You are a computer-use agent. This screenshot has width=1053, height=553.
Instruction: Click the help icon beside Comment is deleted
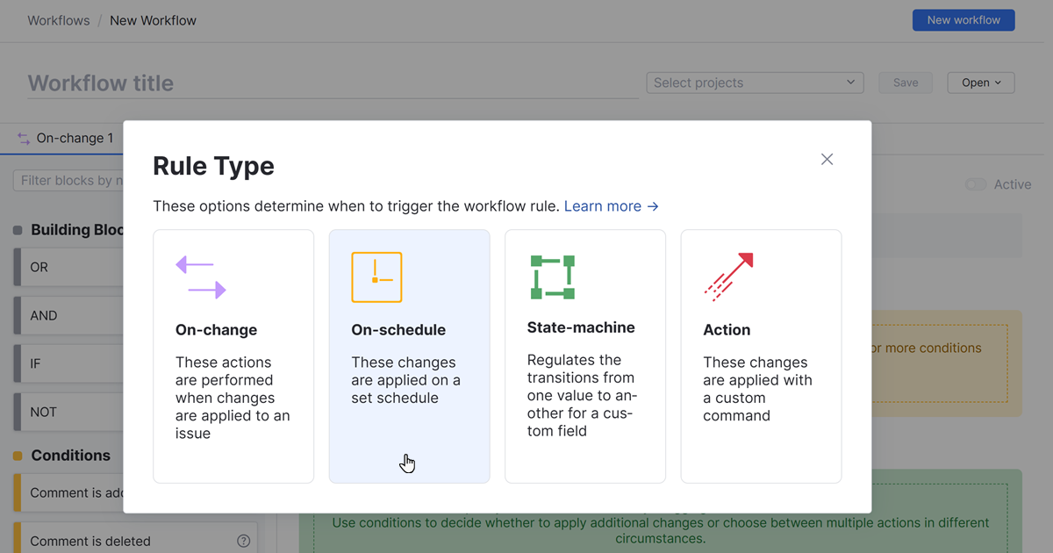coord(243,541)
